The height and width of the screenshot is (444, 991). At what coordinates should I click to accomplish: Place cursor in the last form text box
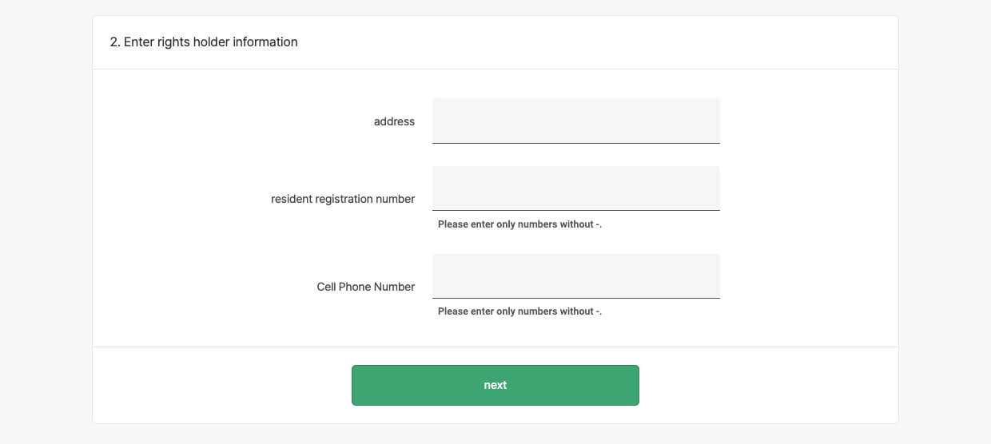click(x=575, y=276)
